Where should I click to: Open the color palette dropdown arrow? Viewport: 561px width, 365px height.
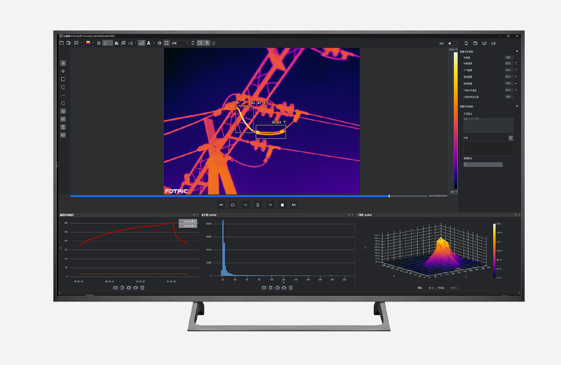[x=93, y=43]
